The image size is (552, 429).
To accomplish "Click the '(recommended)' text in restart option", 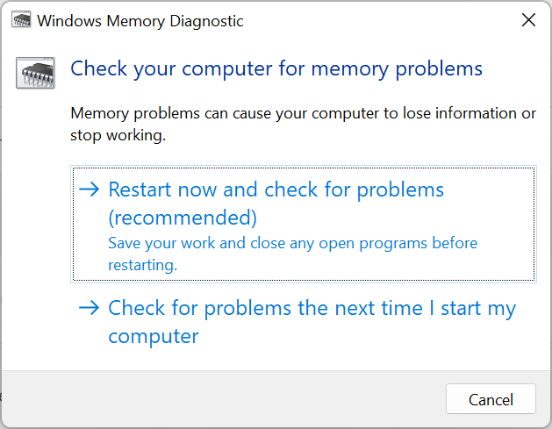I will tap(182, 217).
